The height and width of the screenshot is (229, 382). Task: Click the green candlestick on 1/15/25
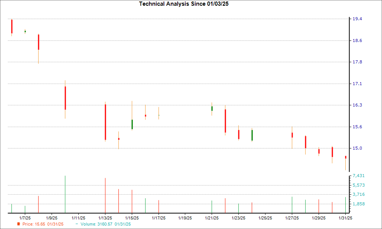tap(132, 123)
